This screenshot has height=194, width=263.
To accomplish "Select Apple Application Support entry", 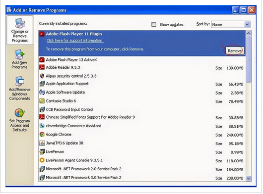I will click(142, 84).
